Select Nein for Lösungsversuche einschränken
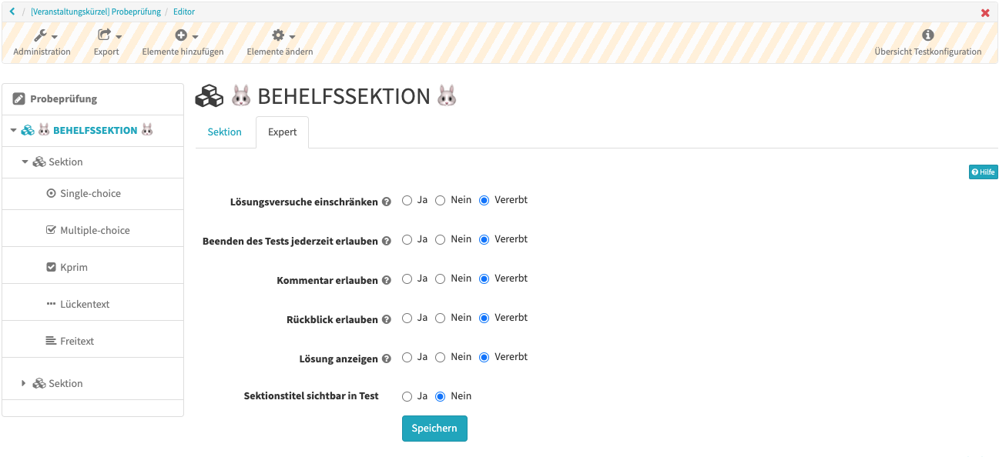 (x=440, y=198)
